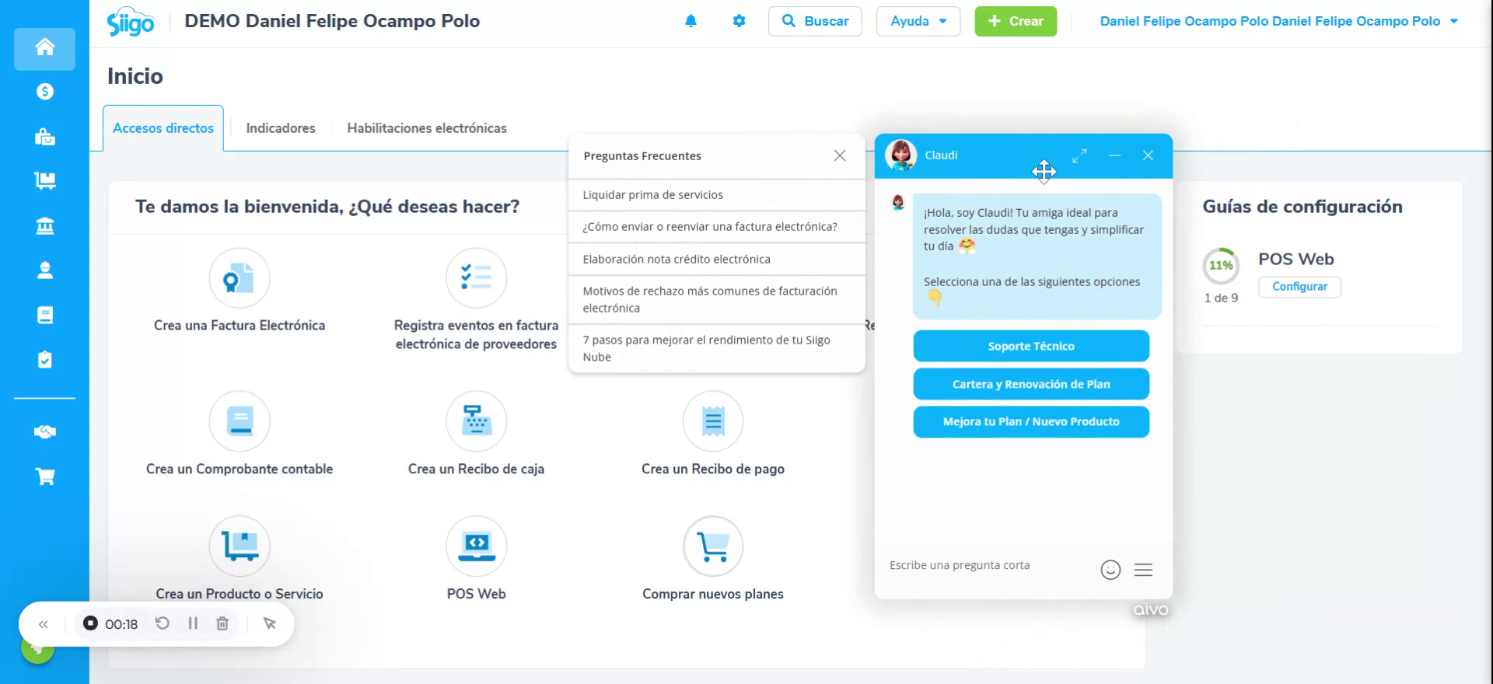
Task: Close the Preguntas Frecuentes panel
Action: pyautogui.click(x=840, y=155)
